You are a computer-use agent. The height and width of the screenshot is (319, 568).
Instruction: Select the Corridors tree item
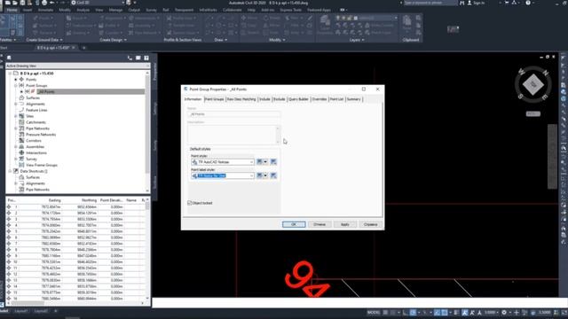pos(34,141)
